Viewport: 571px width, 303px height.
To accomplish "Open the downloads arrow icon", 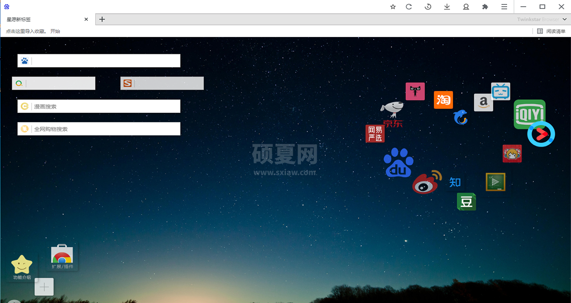I will pyautogui.click(x=447, y=7).
